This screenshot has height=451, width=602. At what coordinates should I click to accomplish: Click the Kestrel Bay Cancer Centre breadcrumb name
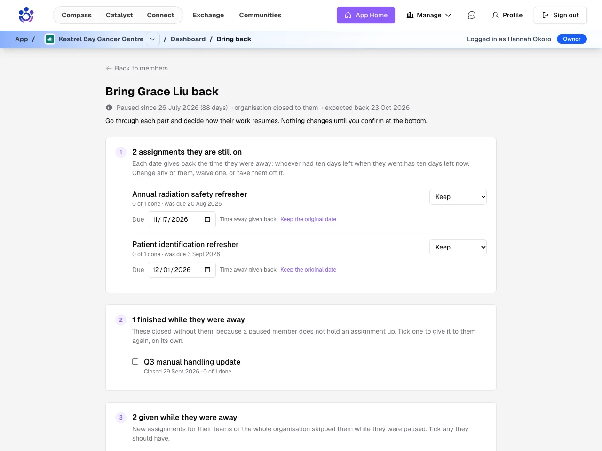101,39
